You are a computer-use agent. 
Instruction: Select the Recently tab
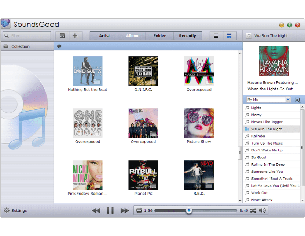pyautogui.click(x=187, y=36)
